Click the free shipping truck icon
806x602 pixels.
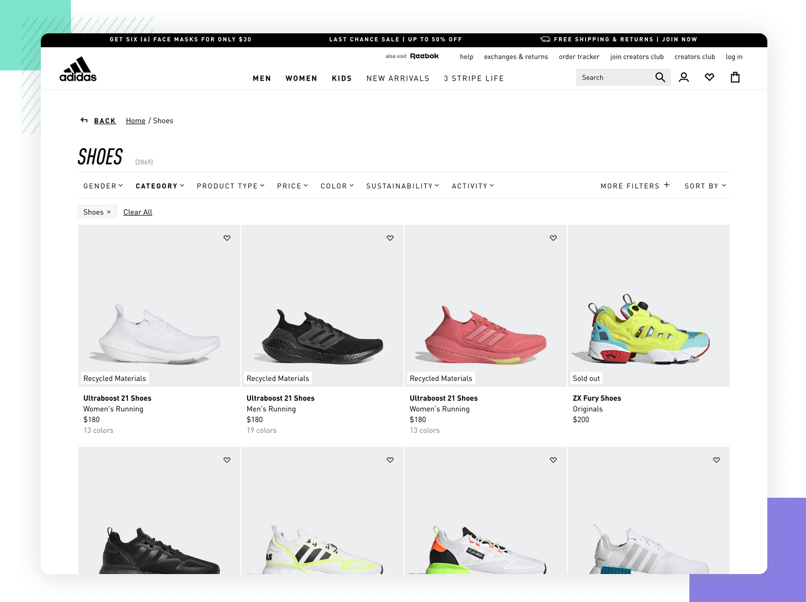pos(545,39)
